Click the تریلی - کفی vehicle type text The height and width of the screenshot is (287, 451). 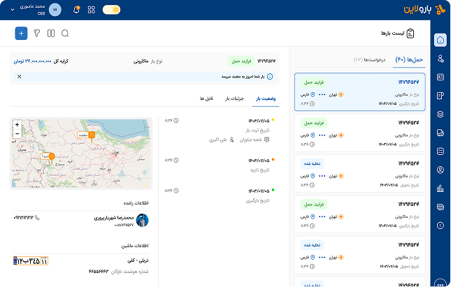point(138,260)
